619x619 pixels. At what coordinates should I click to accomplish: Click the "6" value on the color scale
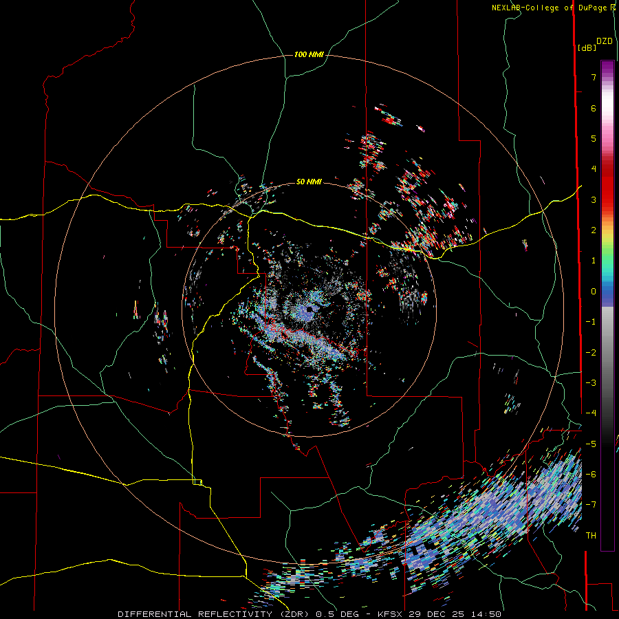coord(594,108)
